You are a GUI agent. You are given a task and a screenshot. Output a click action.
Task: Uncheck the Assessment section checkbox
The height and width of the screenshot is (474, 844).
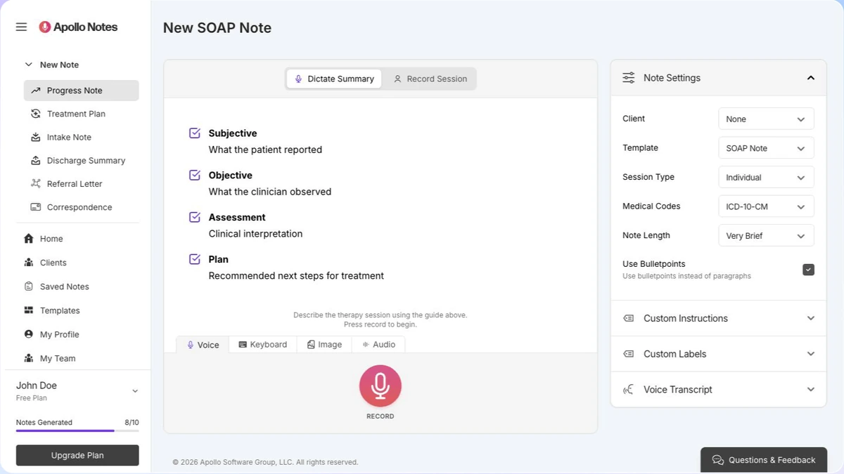click(x=196, y=217)
